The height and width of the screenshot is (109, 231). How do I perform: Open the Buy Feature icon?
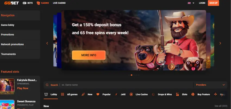coord(193,94)
